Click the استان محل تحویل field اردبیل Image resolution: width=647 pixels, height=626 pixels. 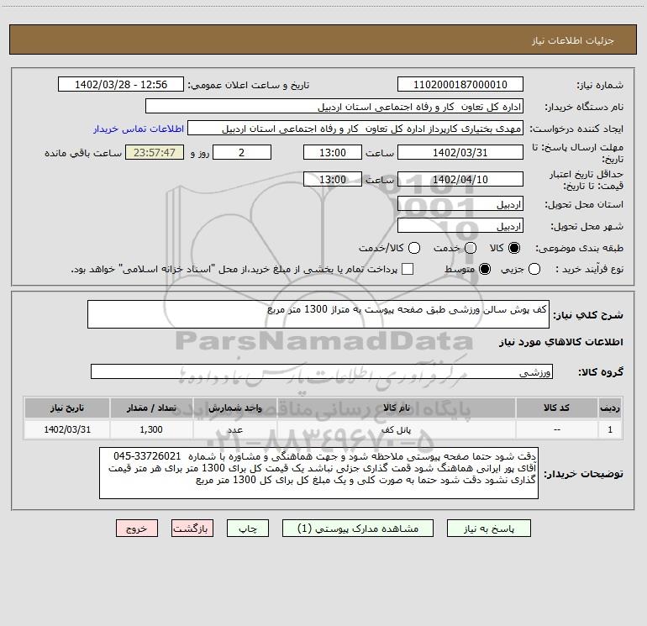pos(460,204)
